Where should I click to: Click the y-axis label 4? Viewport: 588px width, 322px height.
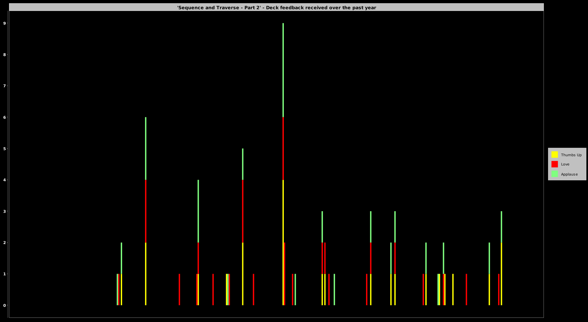[5, 180]
